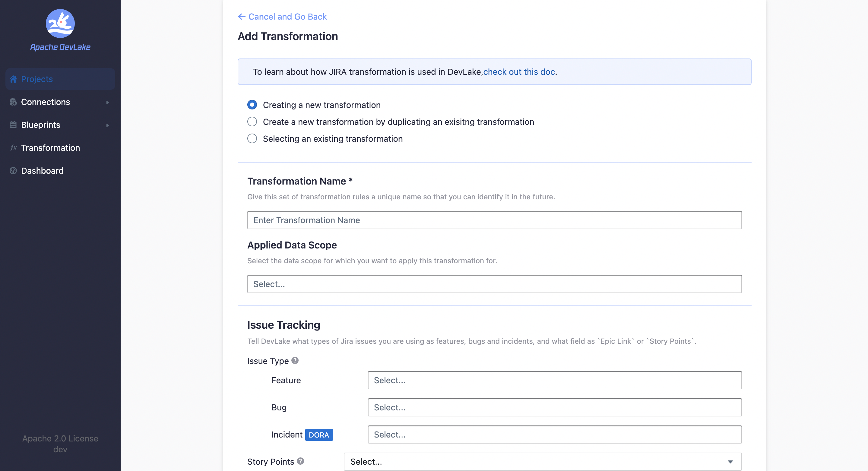868x471 pixels.
Task: Click the Projects home icon
Action: (x=13, y=79)
